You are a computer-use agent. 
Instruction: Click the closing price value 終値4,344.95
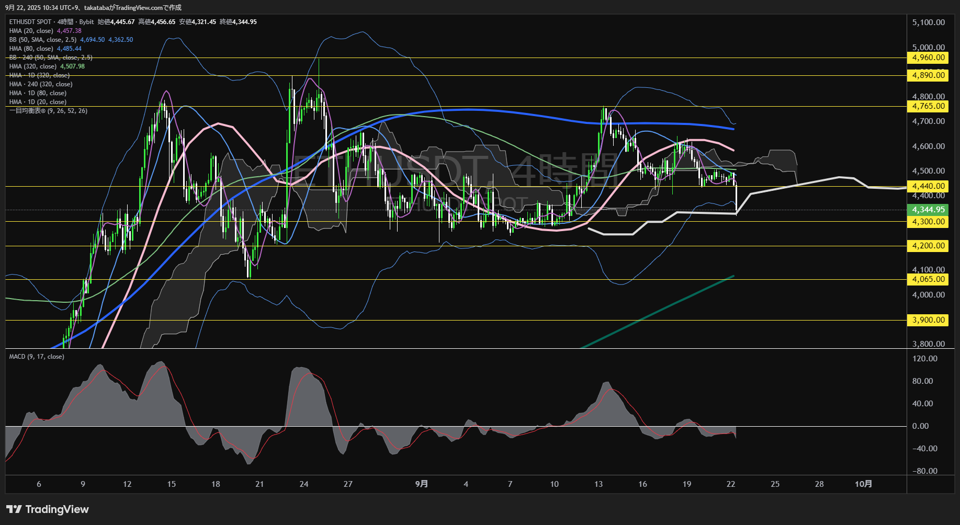click(x=238, y=22)
